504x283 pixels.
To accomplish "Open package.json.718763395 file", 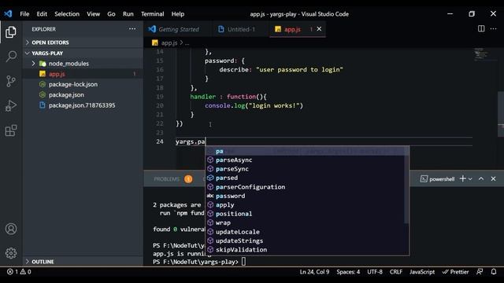I will point(83,105).
